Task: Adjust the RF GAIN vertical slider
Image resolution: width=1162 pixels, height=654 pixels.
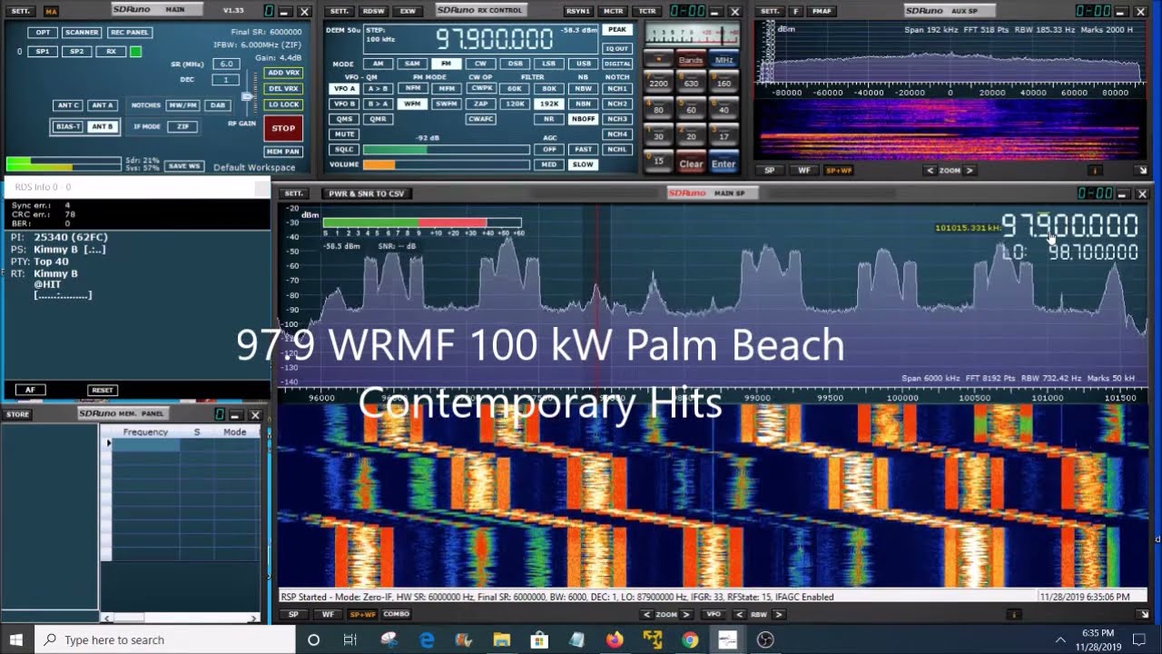Action: coord(245,98)
